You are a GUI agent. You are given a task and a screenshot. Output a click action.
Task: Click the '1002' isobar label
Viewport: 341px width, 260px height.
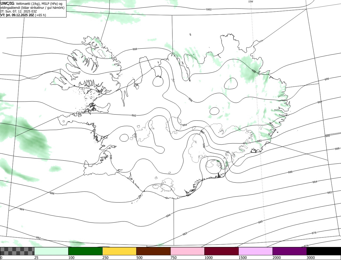pos(209,10)
